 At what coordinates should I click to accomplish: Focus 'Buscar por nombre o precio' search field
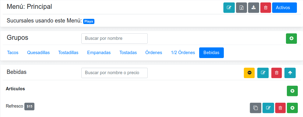115,73
